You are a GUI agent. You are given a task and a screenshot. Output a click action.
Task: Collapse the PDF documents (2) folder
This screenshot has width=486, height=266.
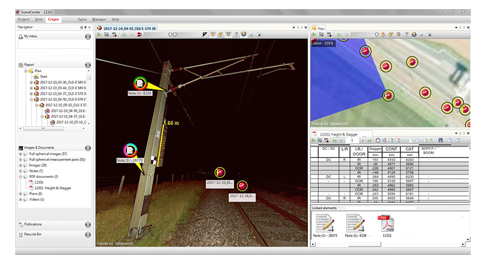pyautogui.click(x=21, y=176)
